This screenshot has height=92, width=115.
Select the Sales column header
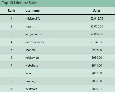point(97,11)
